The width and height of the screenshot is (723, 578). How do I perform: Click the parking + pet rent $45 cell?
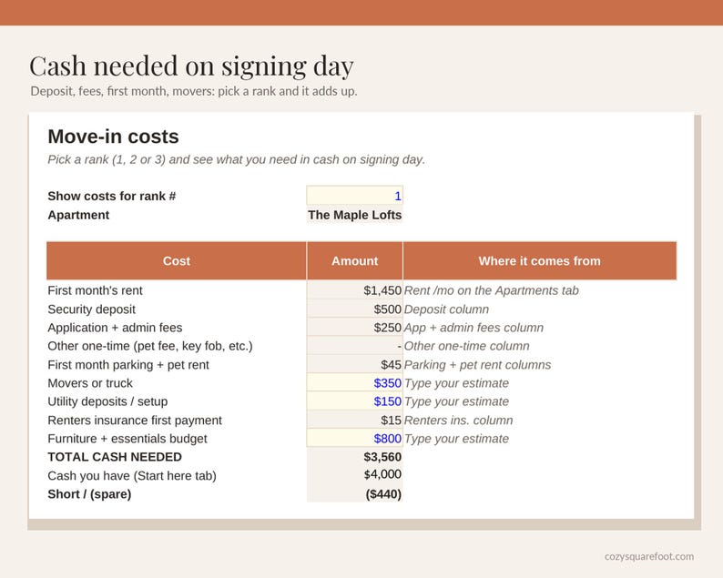[x=354, y=365]
